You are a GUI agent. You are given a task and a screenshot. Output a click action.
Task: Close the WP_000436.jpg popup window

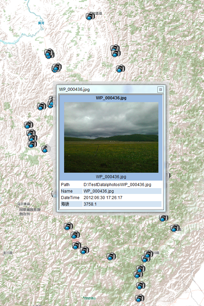pos(160,89)
